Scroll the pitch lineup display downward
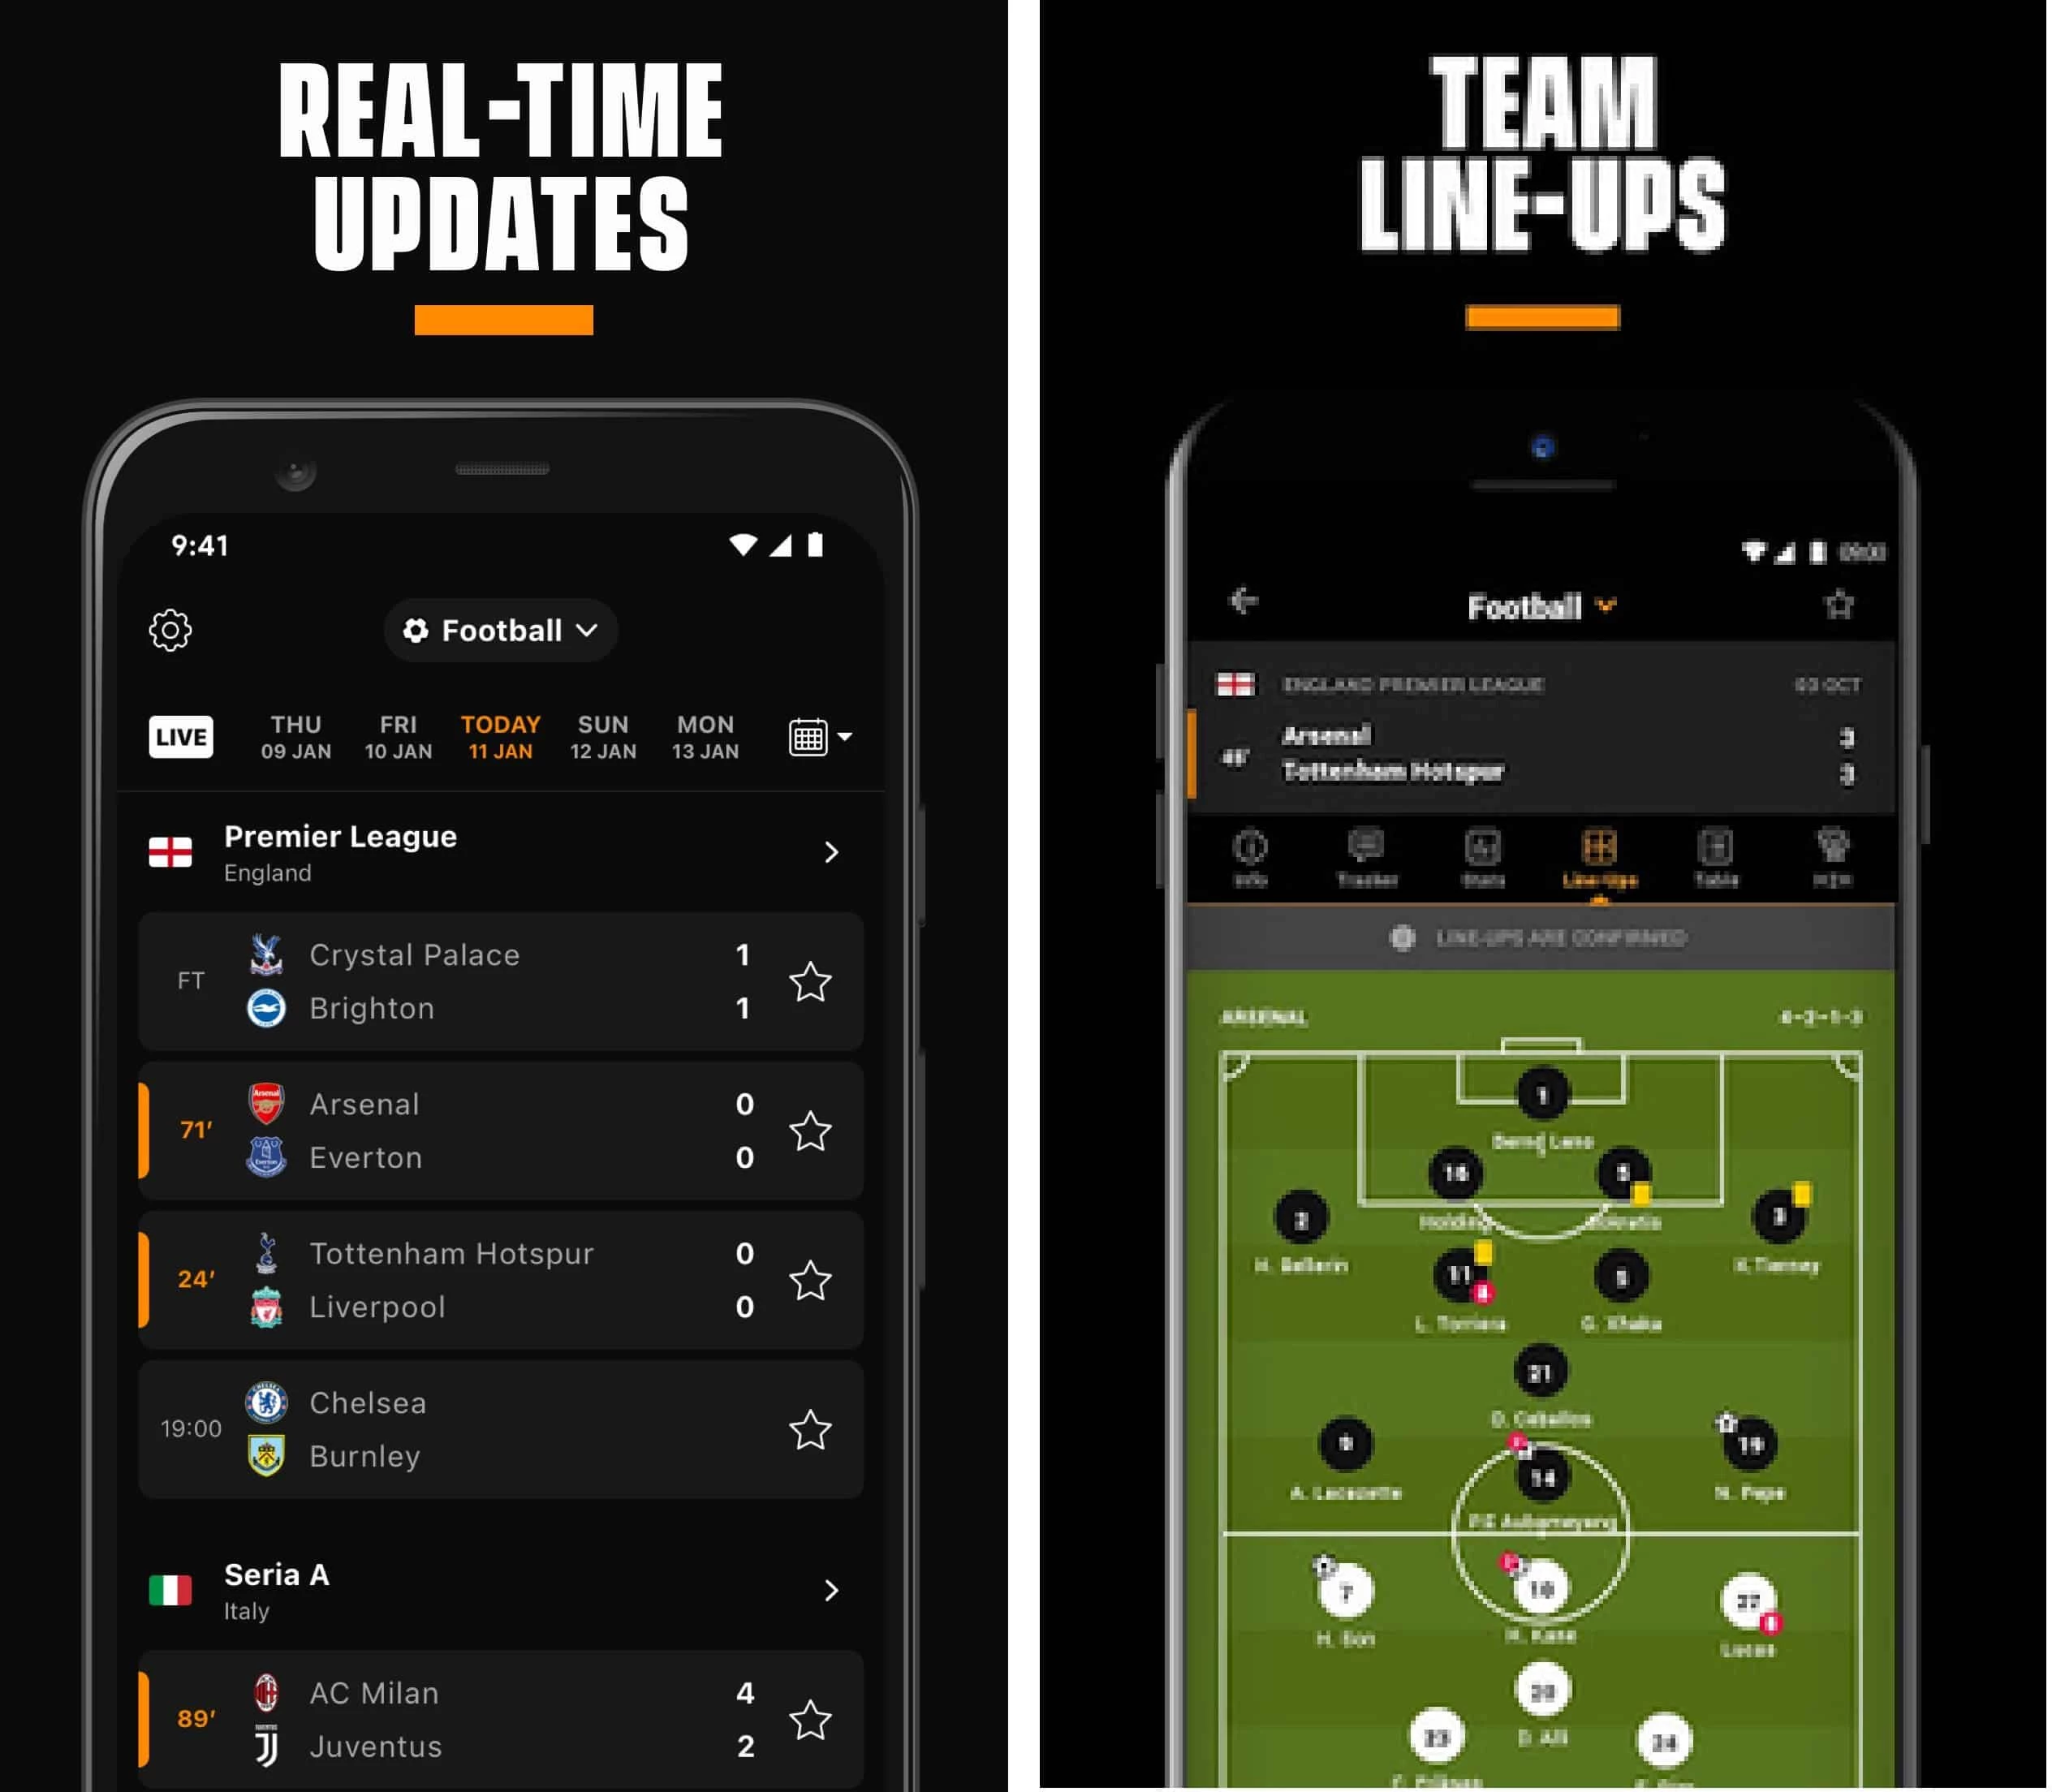This screenshot has width=2052, height=1792. [x=1539, y=1396]
